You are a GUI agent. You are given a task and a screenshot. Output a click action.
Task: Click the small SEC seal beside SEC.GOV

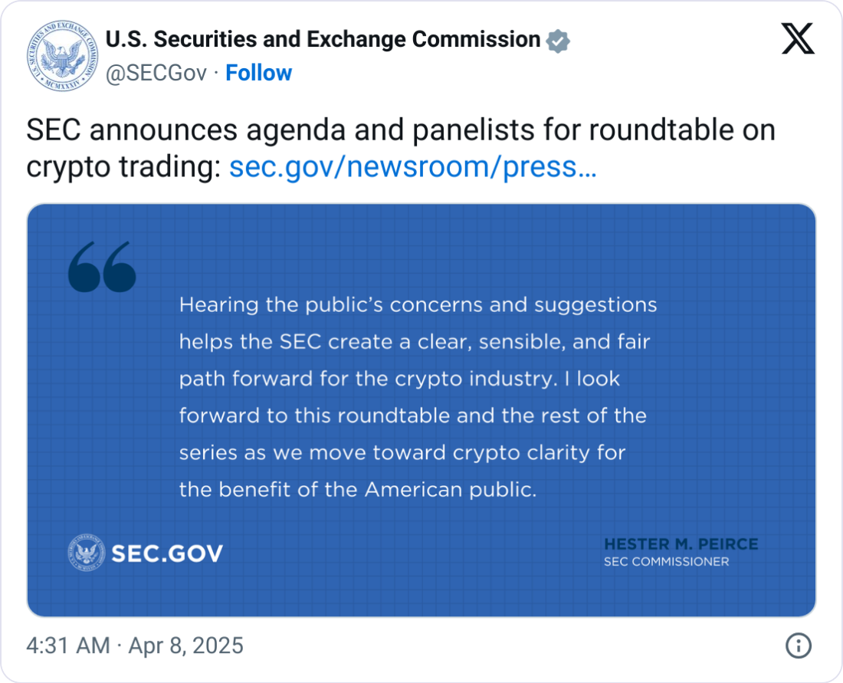pyautogui.click(x=86, y=553)
